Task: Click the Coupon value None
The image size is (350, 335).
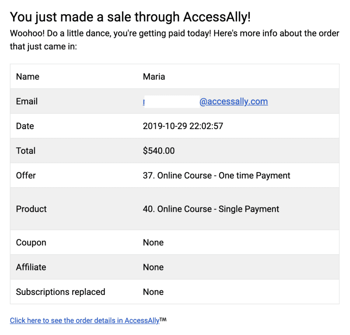Action: click(153, 243)
